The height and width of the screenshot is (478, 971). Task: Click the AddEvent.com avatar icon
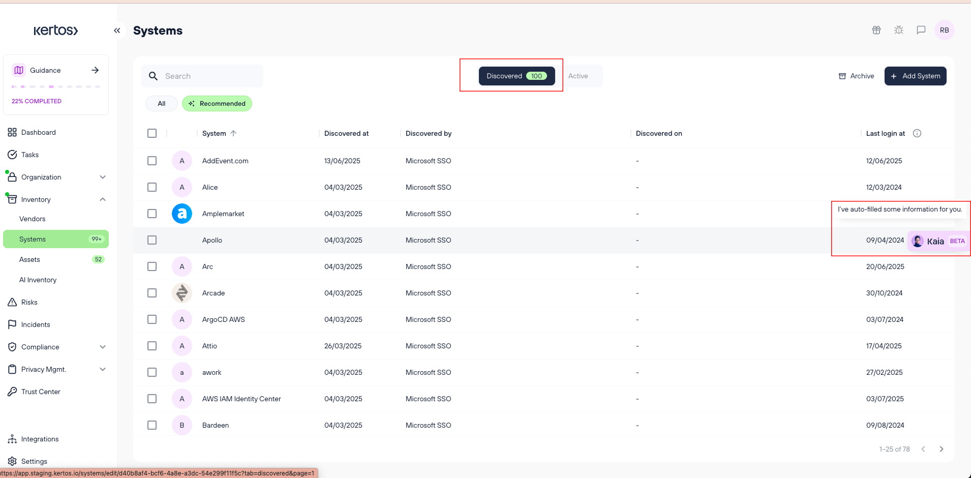click(x=182, y=161)
